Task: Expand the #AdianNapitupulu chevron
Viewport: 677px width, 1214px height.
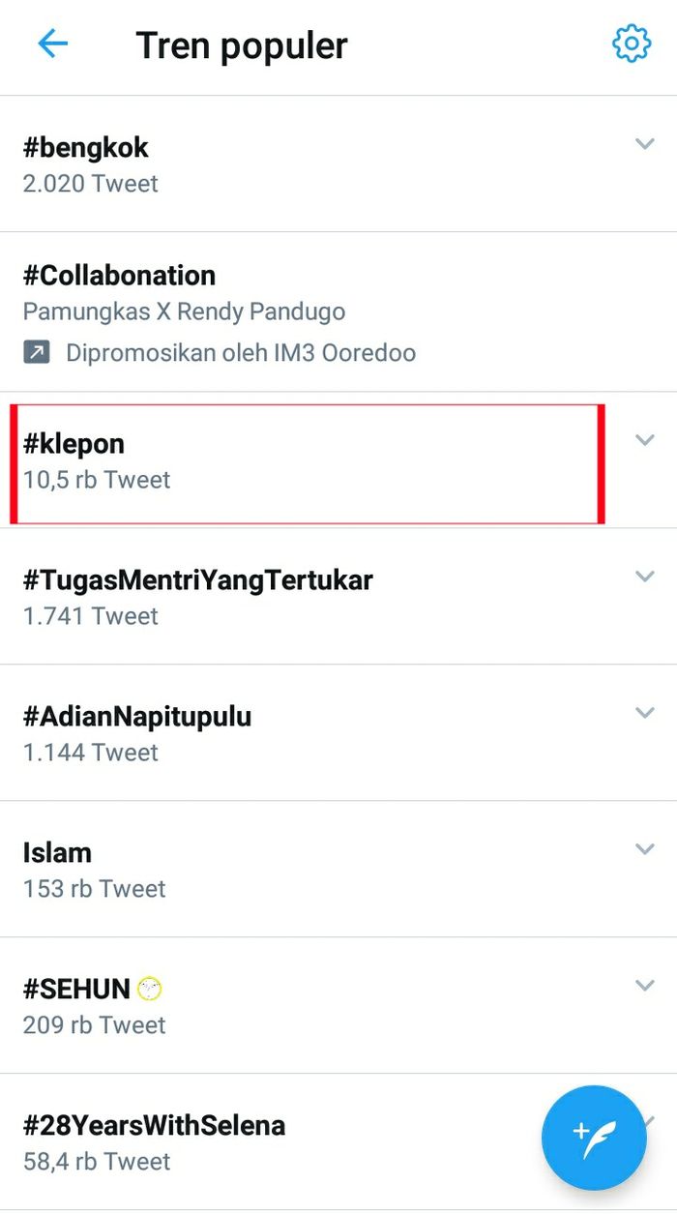Action: [645, 713]
